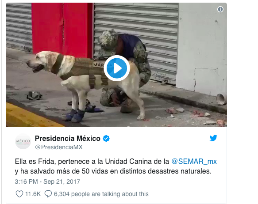Screen dimensions: 258x204
Task: Click the blue verified badge
Action: [x=106, y=139]
